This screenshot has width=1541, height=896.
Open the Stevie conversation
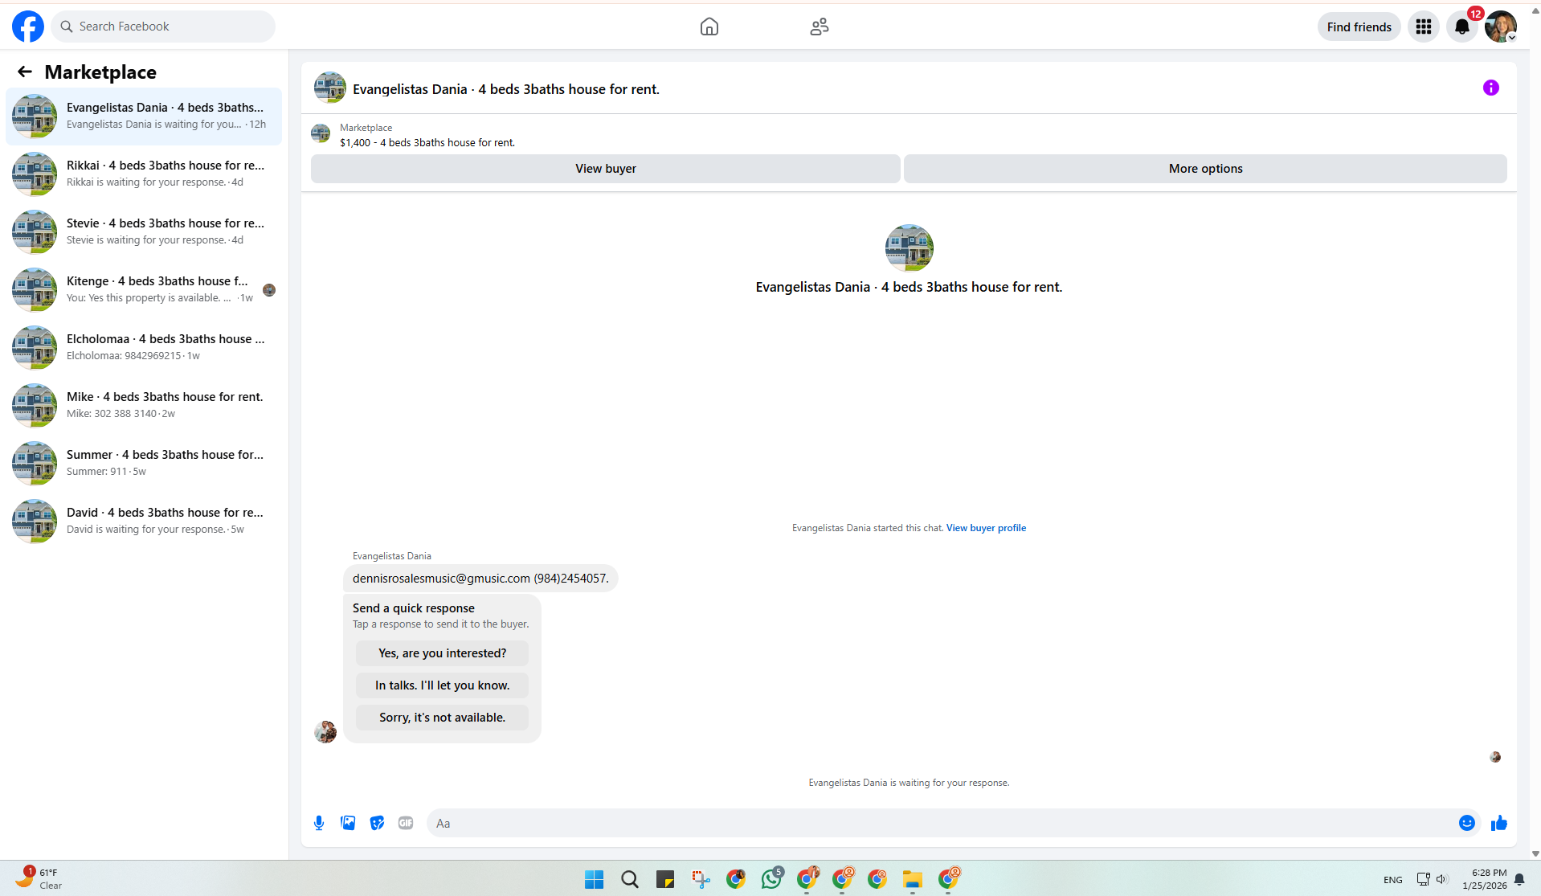(x=144, y=232)
